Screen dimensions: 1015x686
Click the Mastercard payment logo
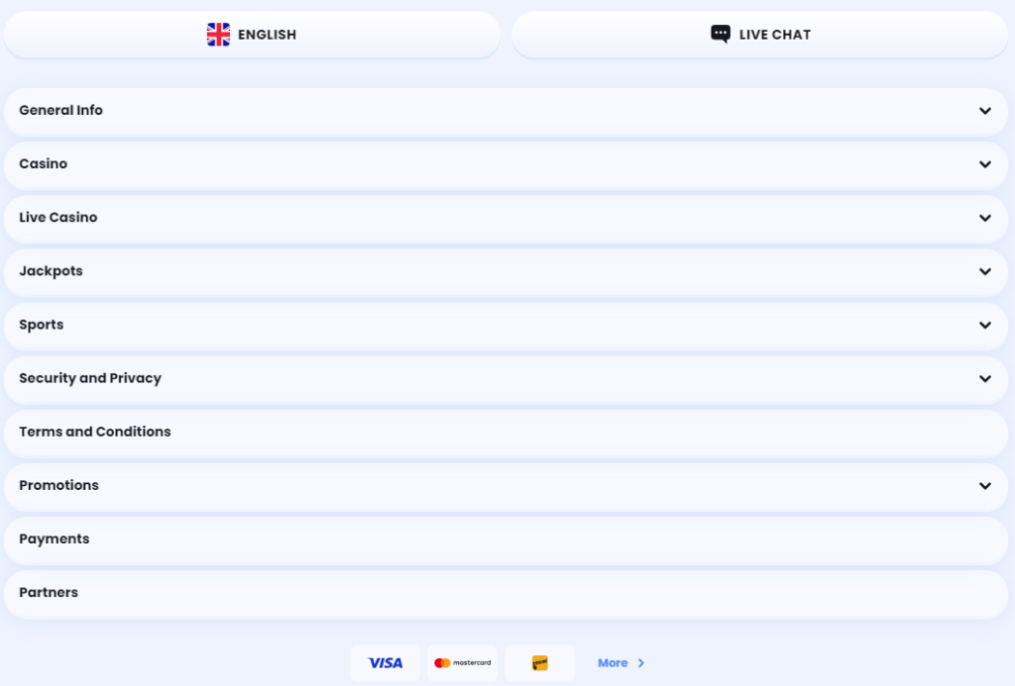462,663
